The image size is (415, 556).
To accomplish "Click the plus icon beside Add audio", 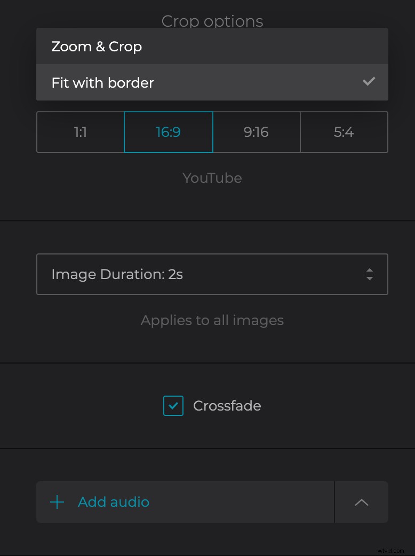I will [x=57, y=502].
